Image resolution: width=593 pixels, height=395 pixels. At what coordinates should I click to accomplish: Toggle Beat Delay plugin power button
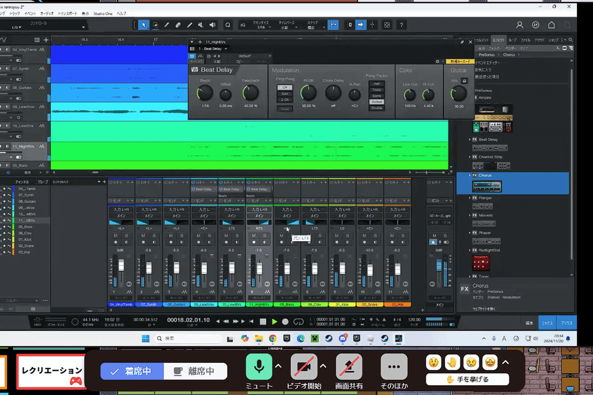click(x=192, y=56)
